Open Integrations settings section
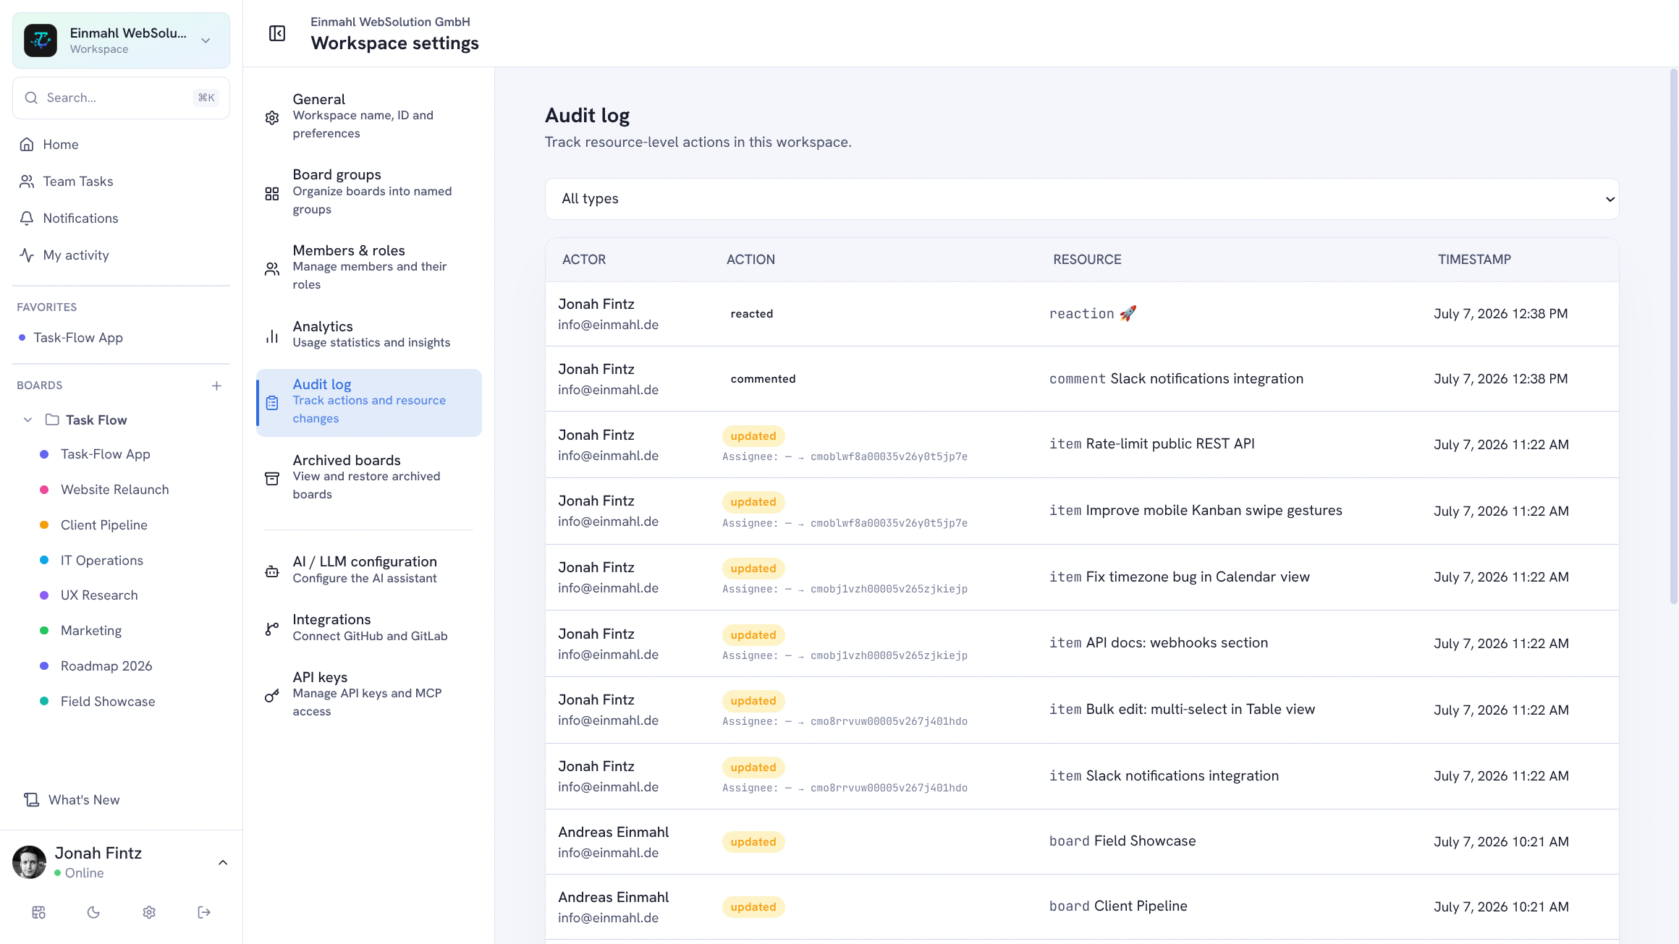This screenshot has width=1679, height=944. [369, 628]
